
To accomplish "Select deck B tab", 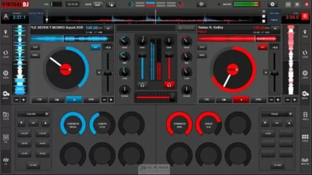I will [x=306, y=17].
